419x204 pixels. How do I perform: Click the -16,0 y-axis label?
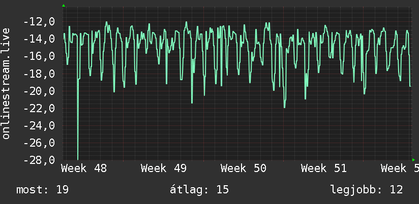click(x=39, y=56)
